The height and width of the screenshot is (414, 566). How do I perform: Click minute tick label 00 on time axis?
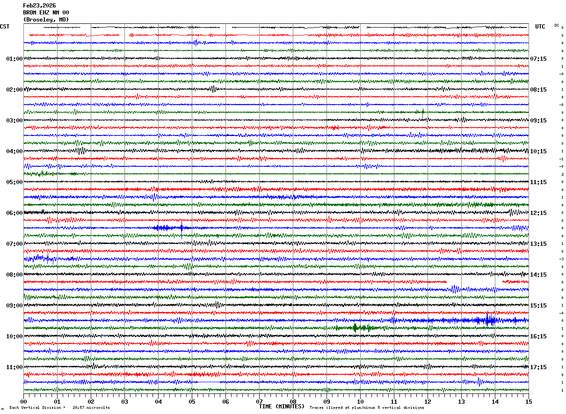[x=23, y=401]
